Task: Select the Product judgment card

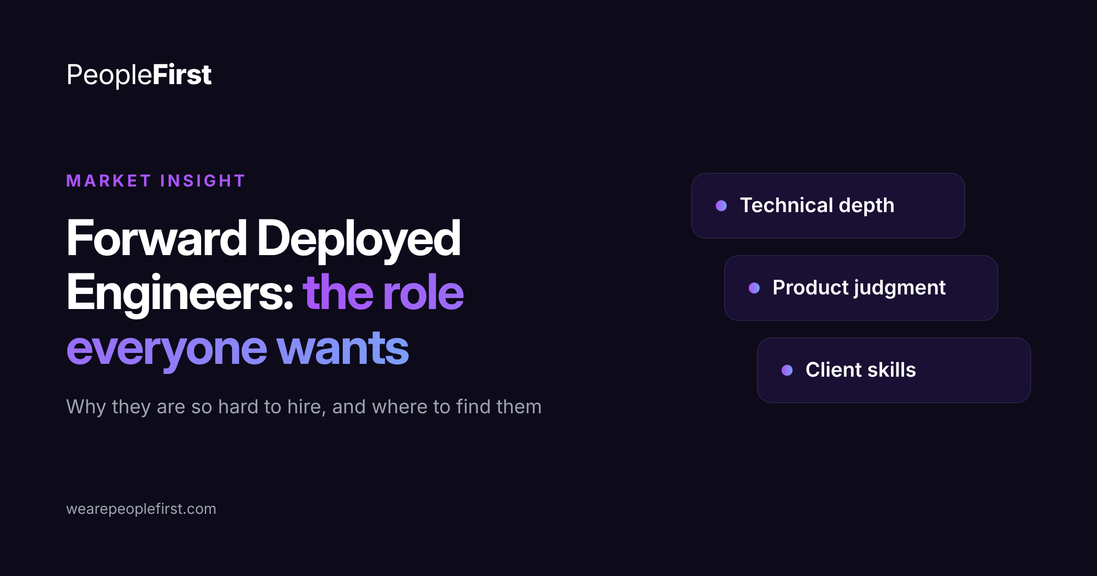Action: point(861,288)
